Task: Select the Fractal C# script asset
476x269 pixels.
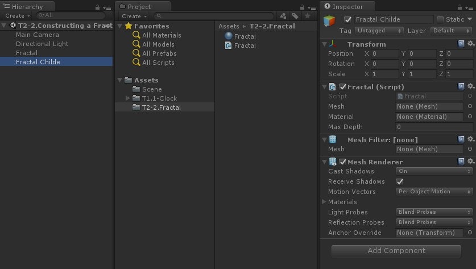Action: pyautogui.click(x=241, y=45)
